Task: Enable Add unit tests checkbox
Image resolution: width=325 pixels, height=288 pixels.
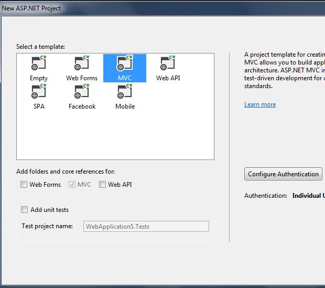Action: click(x=24, y=209)
